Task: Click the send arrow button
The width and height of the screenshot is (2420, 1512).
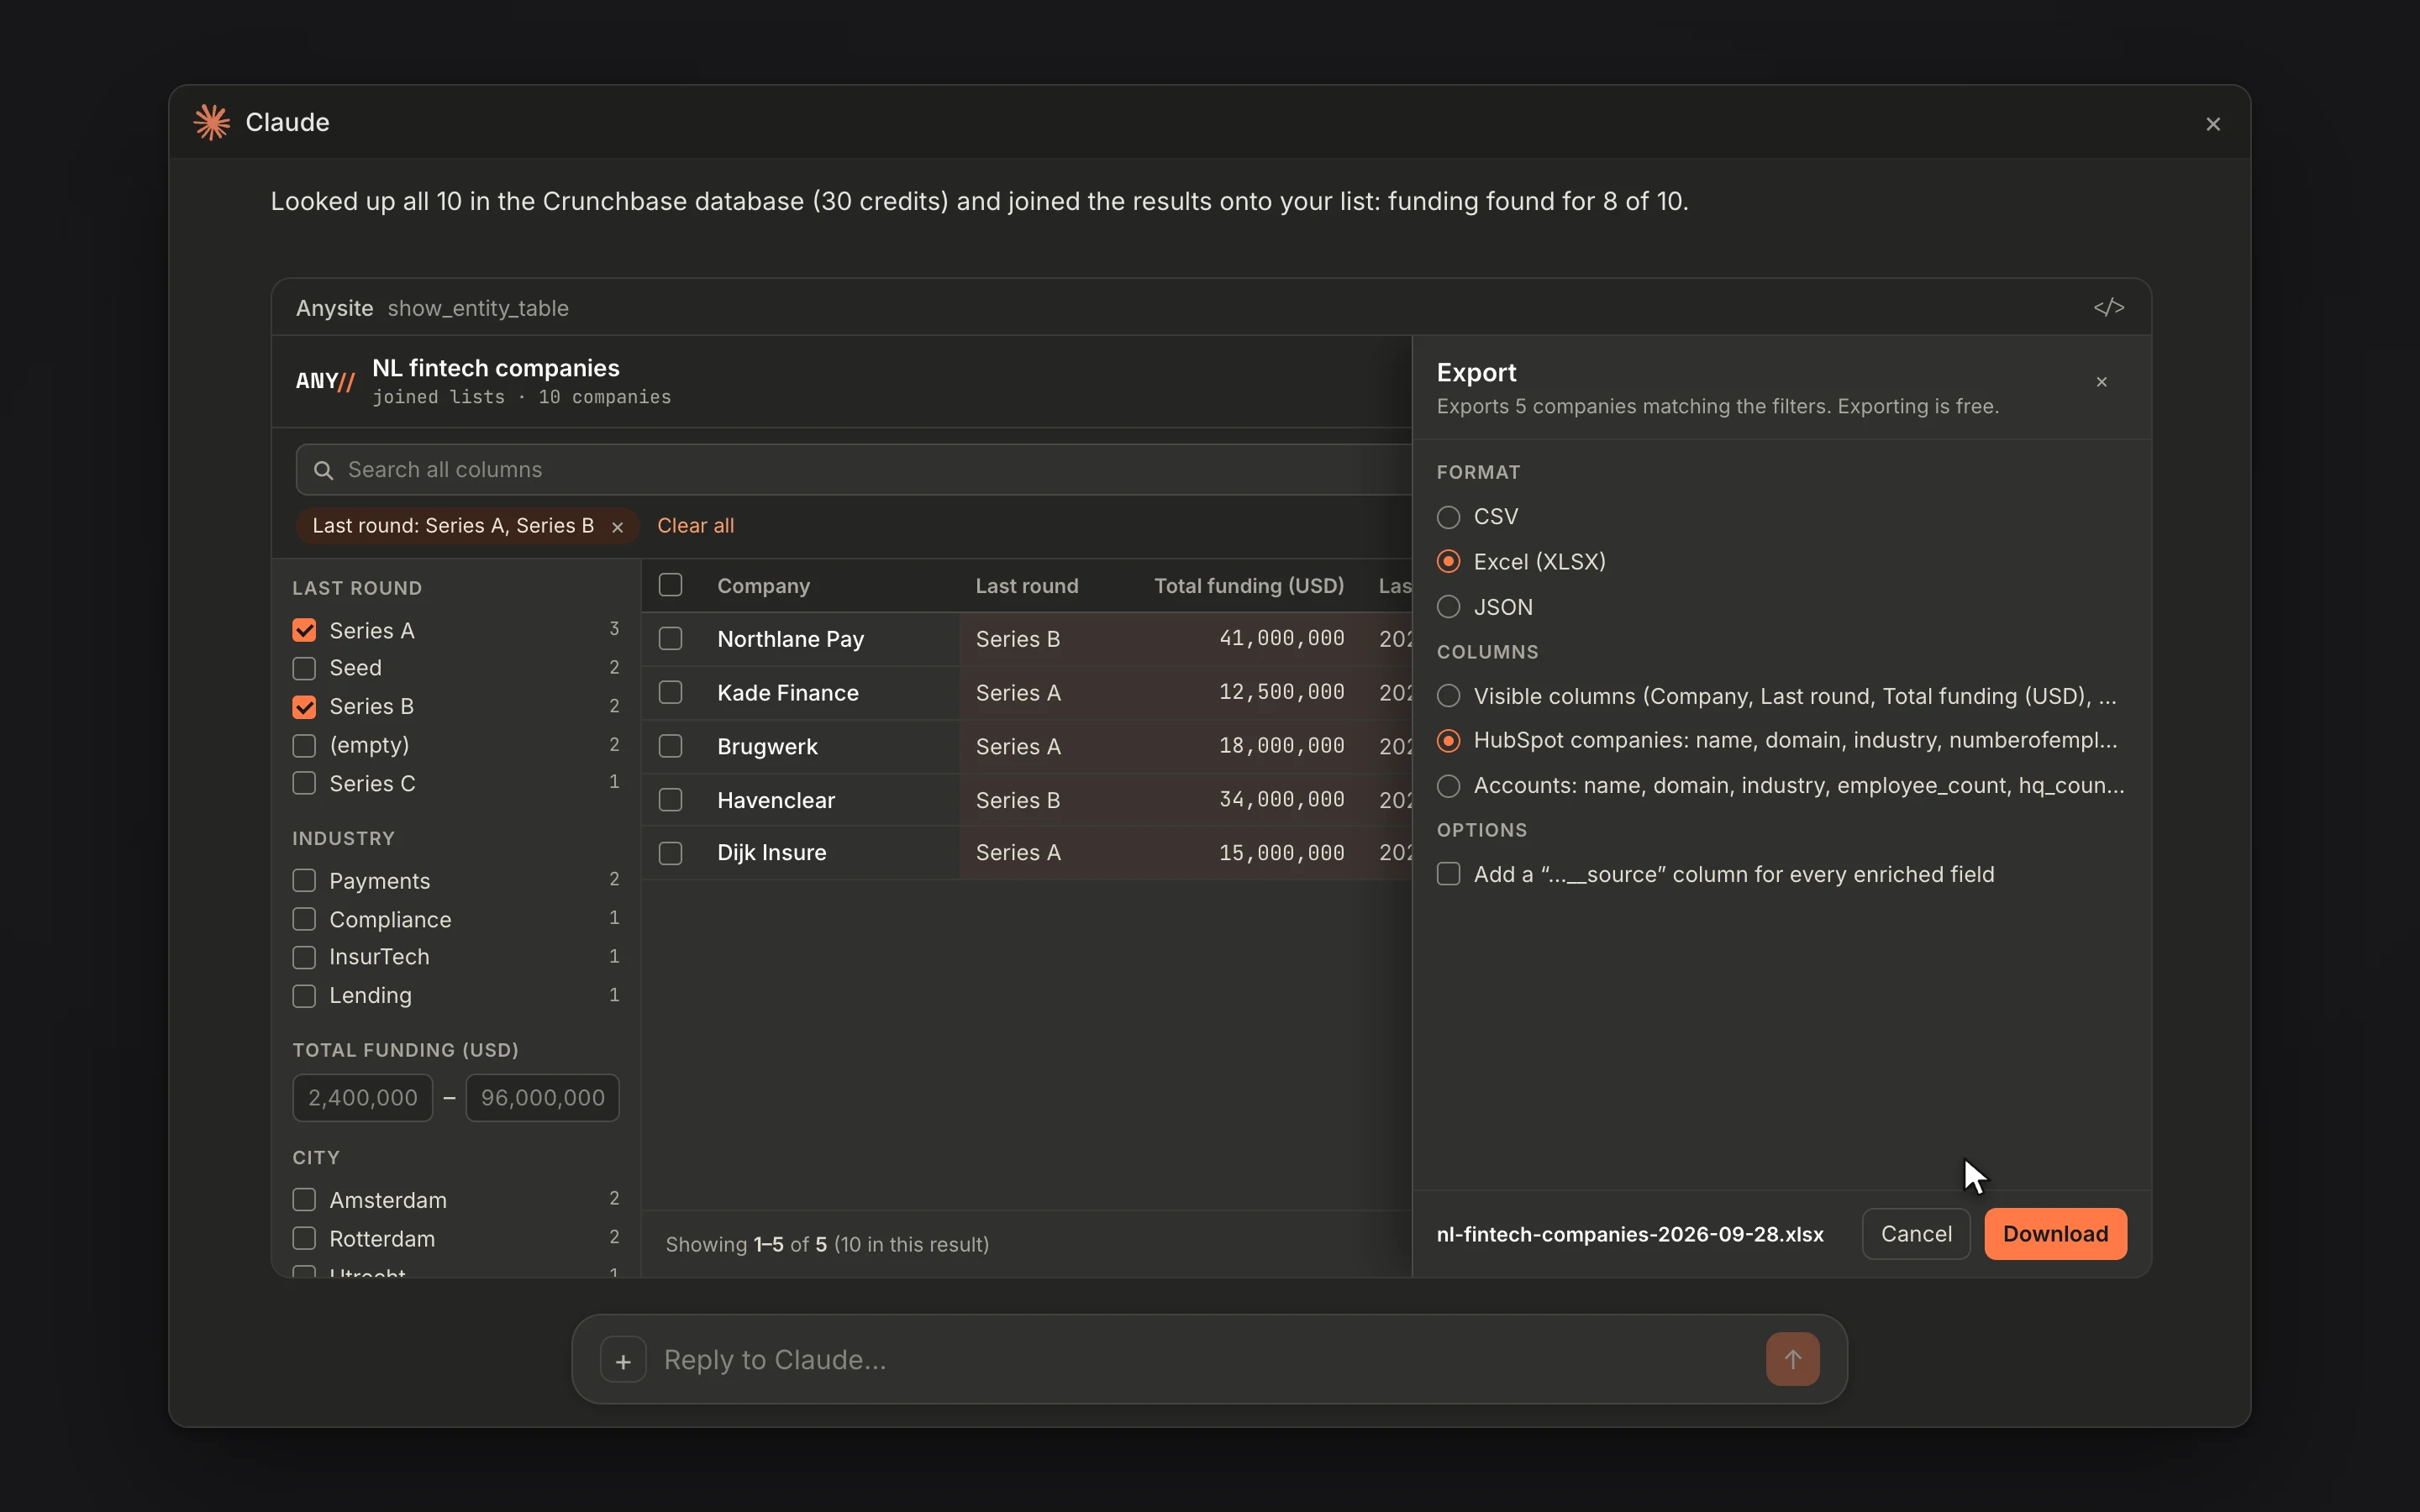Action: tap(1792, 1360)
